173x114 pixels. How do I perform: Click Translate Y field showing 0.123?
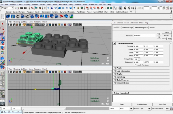click(148, 46)
